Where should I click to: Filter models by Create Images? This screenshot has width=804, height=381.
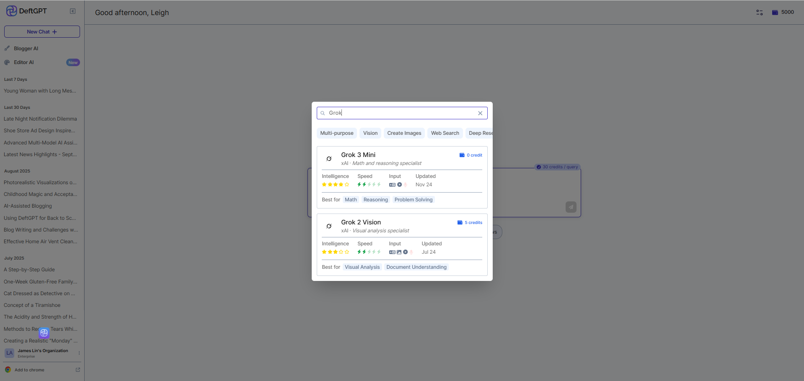(404, 133)
